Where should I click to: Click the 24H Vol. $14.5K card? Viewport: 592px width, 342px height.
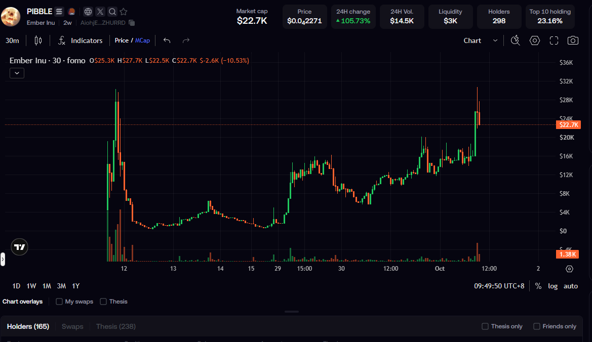click(402, 17)
